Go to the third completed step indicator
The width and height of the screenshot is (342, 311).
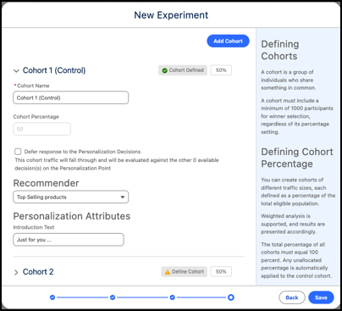coord(173,297)
